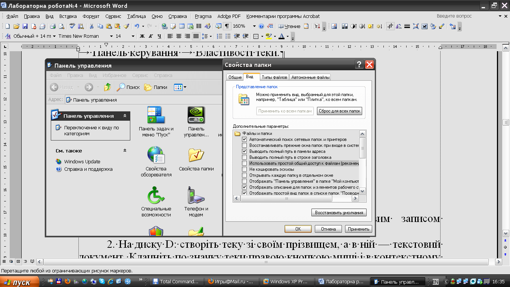Run the ABC spelling check

72,26
